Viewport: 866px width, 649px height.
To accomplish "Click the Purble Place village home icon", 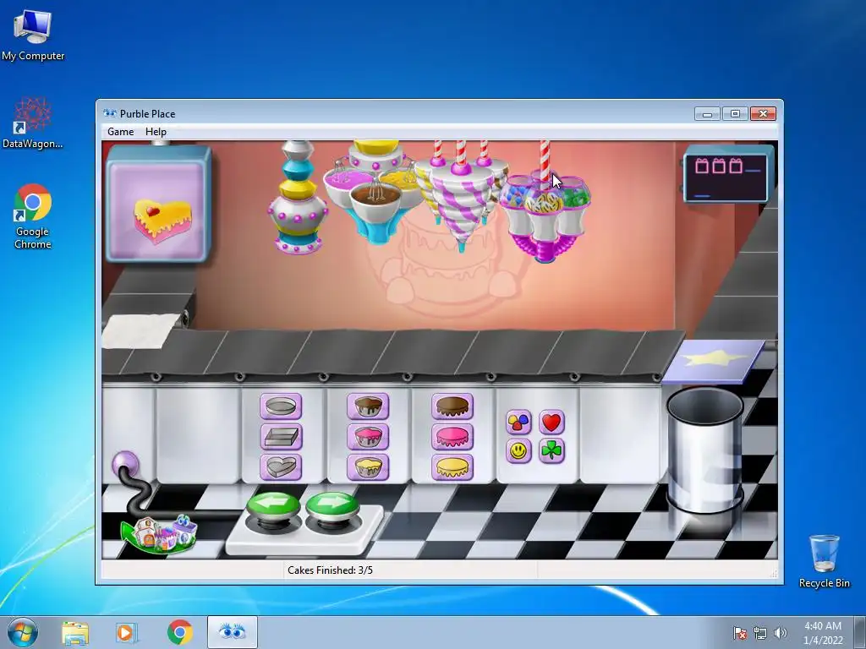I will [x=160, y=532].
